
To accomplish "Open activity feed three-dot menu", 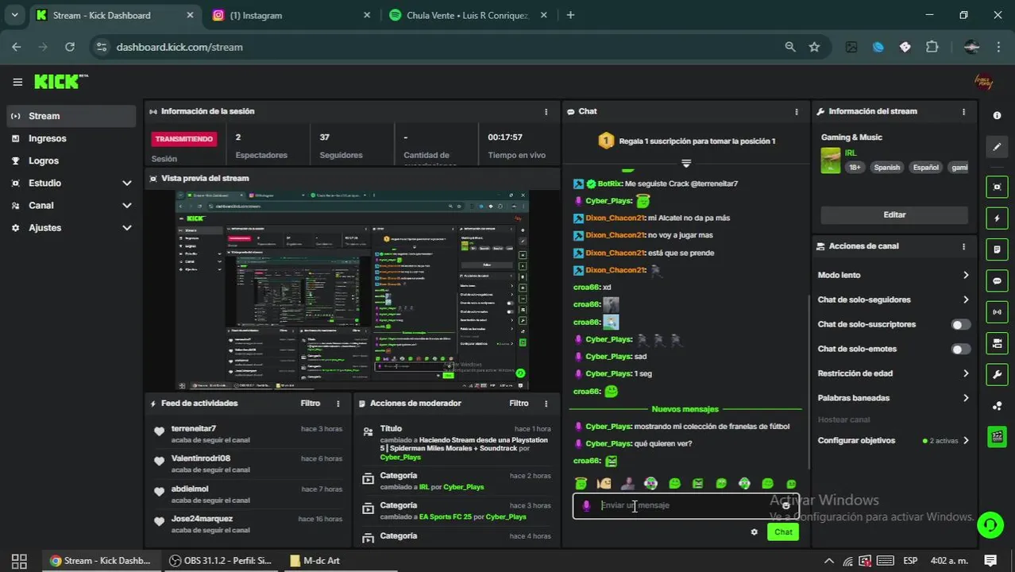I will pyautogui.click(x=338, y=404).
